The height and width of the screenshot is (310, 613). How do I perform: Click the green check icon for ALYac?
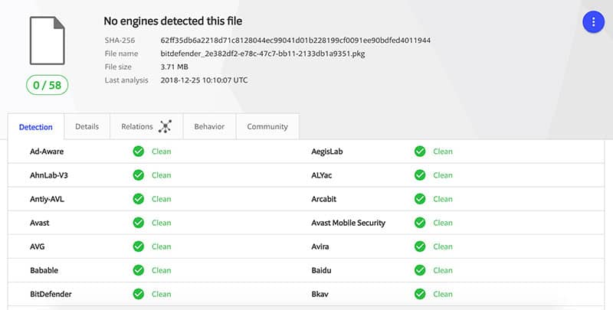point(420,175)
